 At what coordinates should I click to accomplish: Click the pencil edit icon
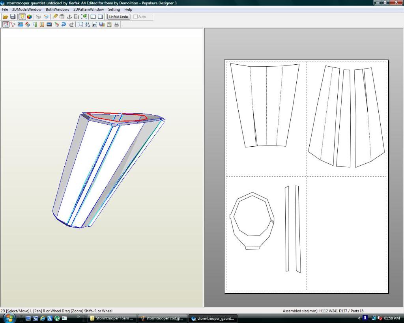(x=55, y=17)
